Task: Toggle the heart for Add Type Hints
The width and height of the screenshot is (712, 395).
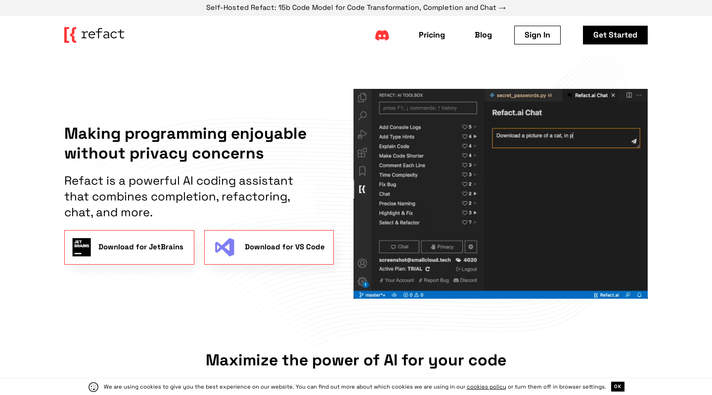Action: click(x=465, y=137)
